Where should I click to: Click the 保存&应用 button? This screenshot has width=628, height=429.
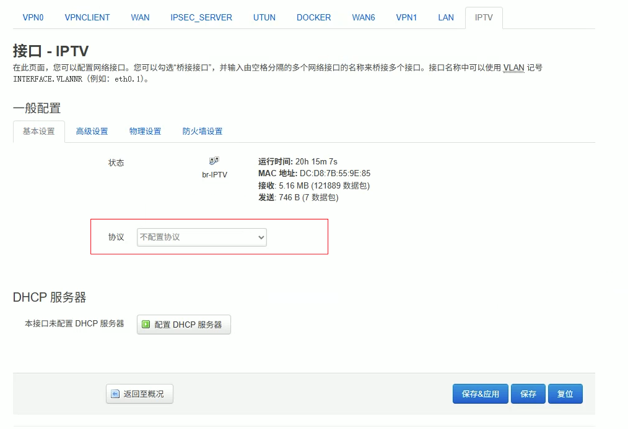480,394
